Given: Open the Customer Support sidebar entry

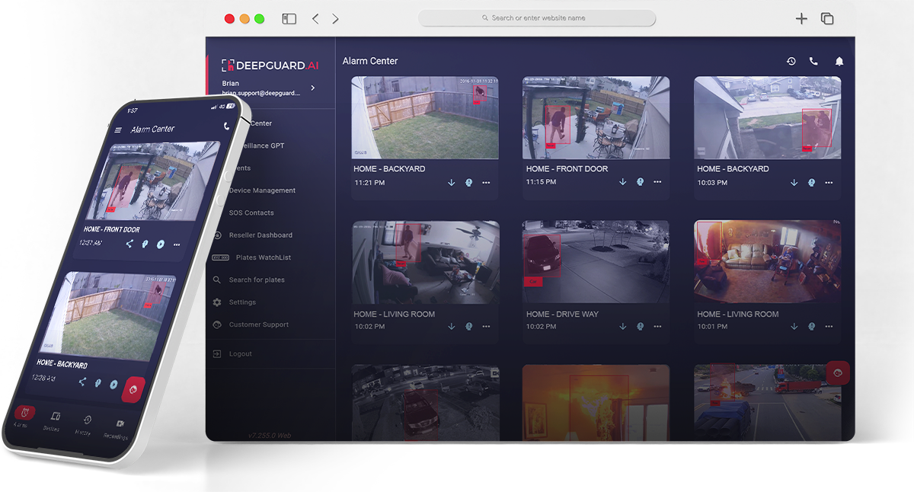Looking at the screenshot, I should (x=258, y=324).
